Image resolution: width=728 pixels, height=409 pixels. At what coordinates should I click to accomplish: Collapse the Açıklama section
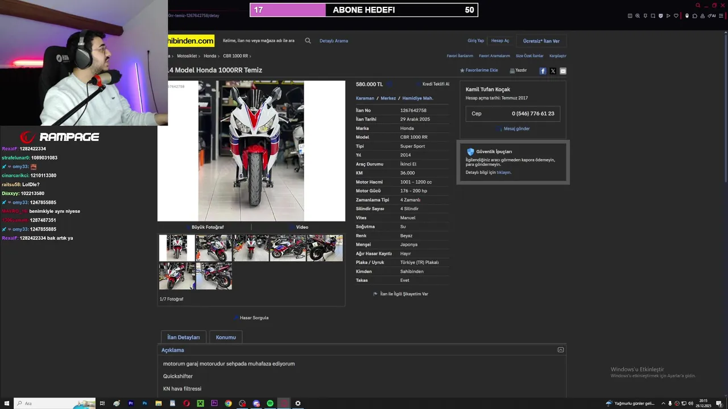point(561,350)
